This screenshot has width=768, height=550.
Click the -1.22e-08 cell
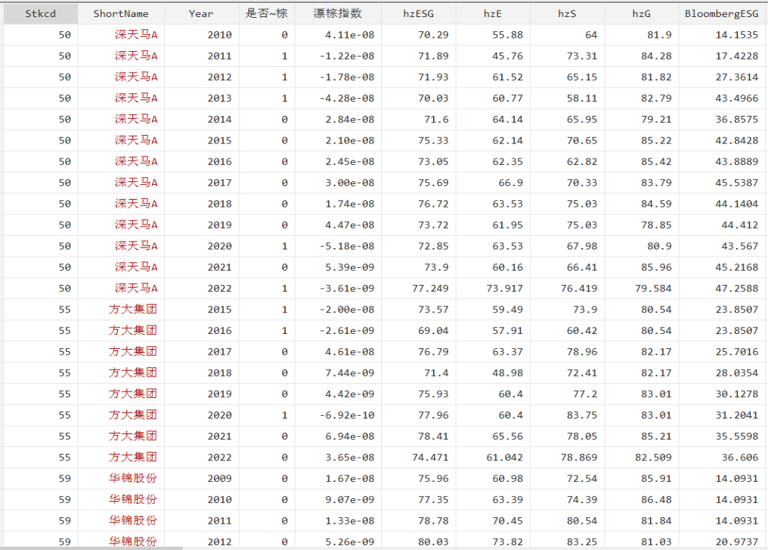(x=338, y=56)
